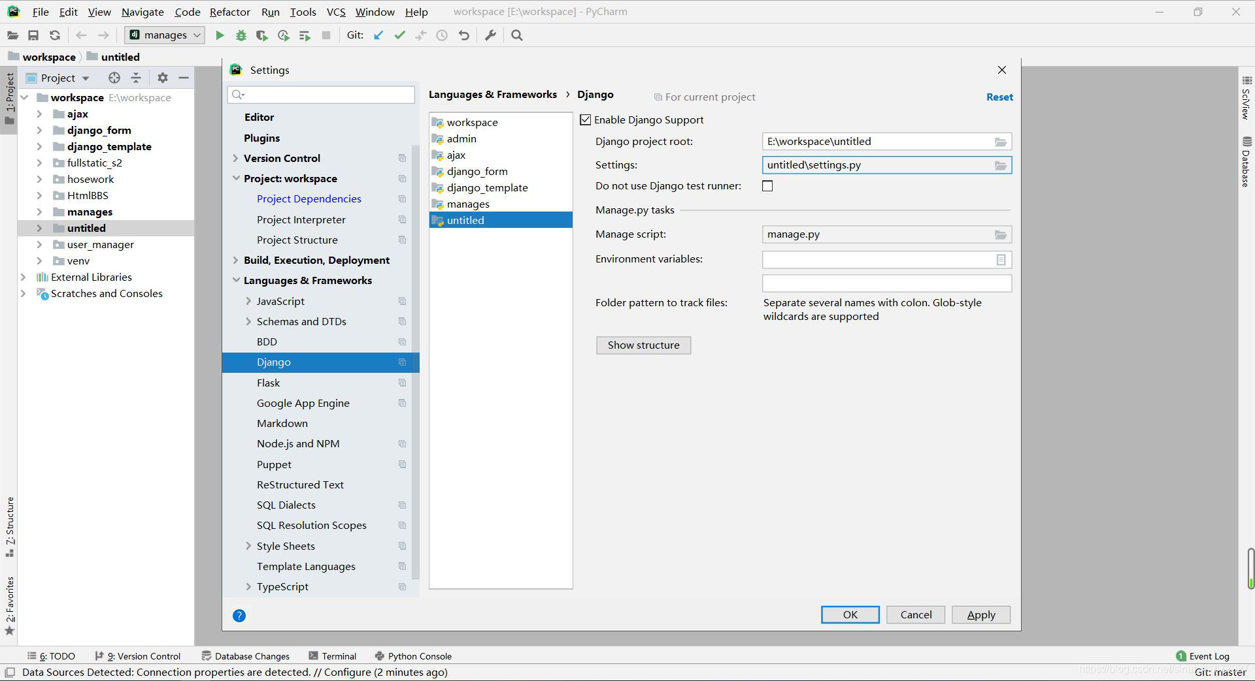This screenshot has height=681, width=1255.
Task: Click the Settings dialog help icon
Action: [x=239, y=615]
